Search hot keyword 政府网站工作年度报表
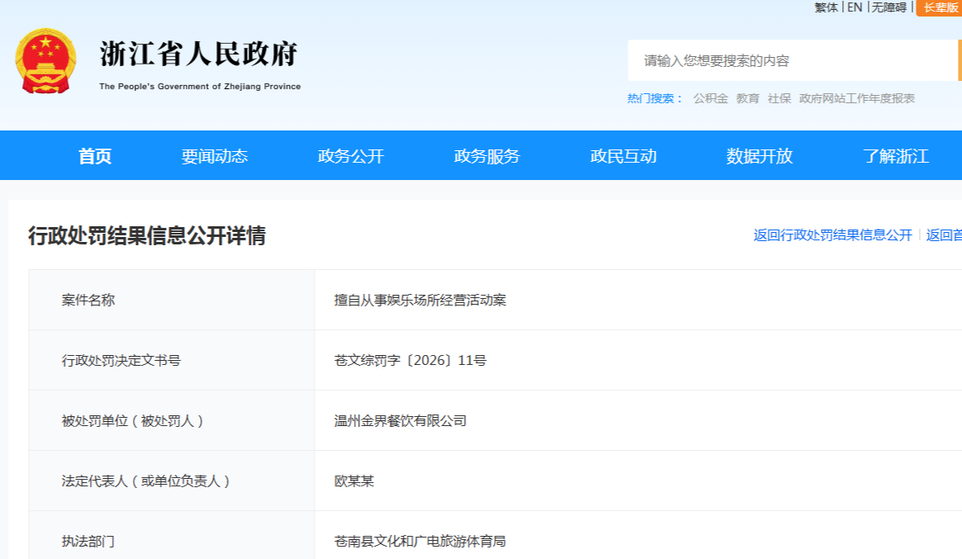This screenshot has width=962, height=559. (856, 98)
